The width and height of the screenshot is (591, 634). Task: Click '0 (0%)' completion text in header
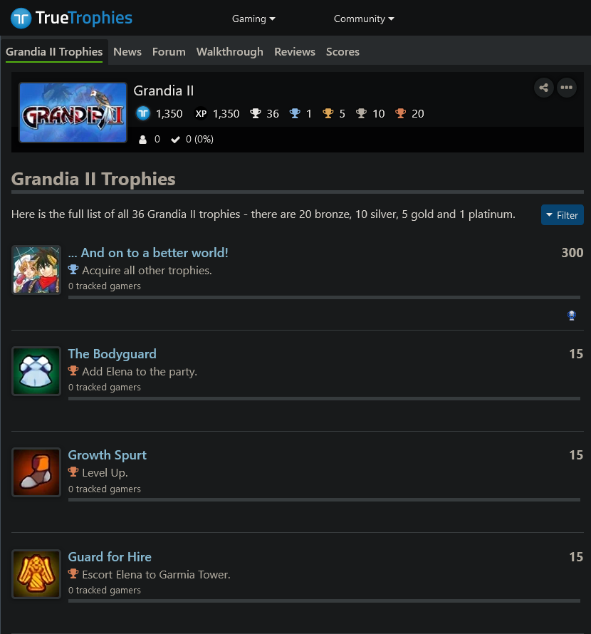pyautogui.click(x=199, y=139)
